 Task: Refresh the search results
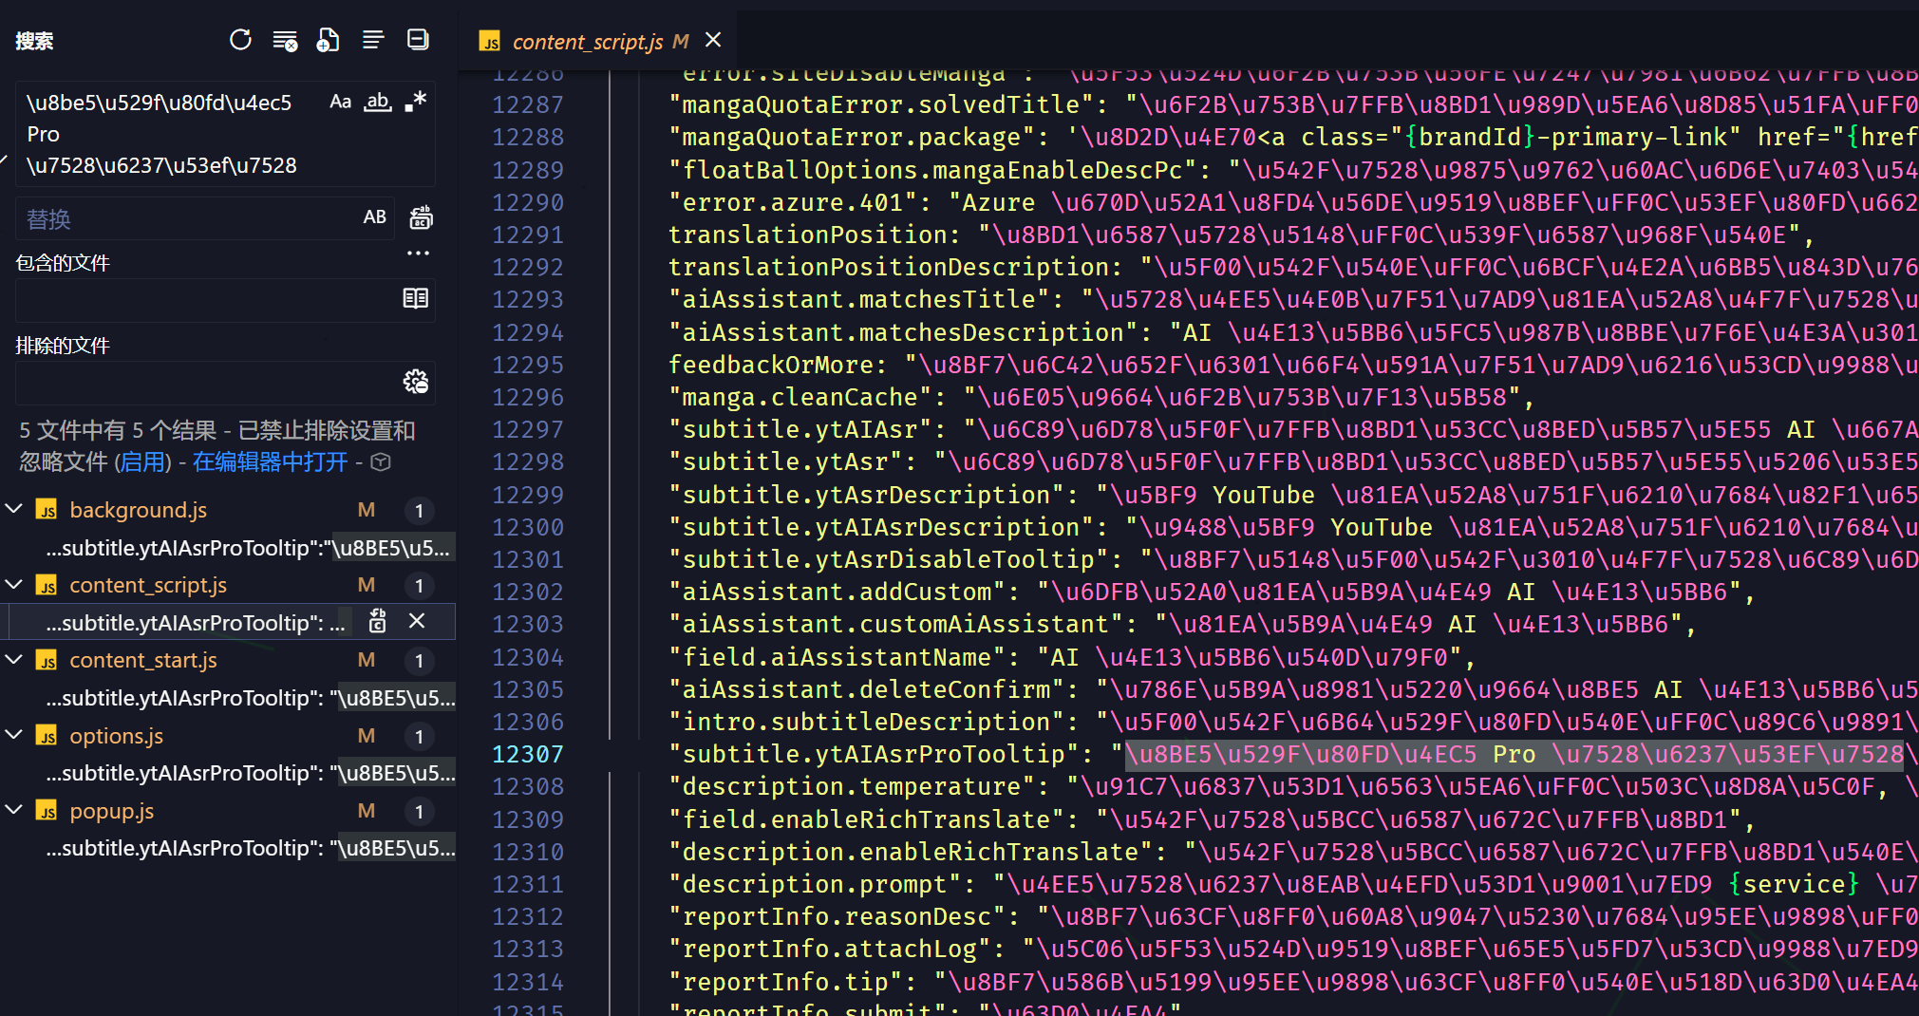[x=240, y=40]
